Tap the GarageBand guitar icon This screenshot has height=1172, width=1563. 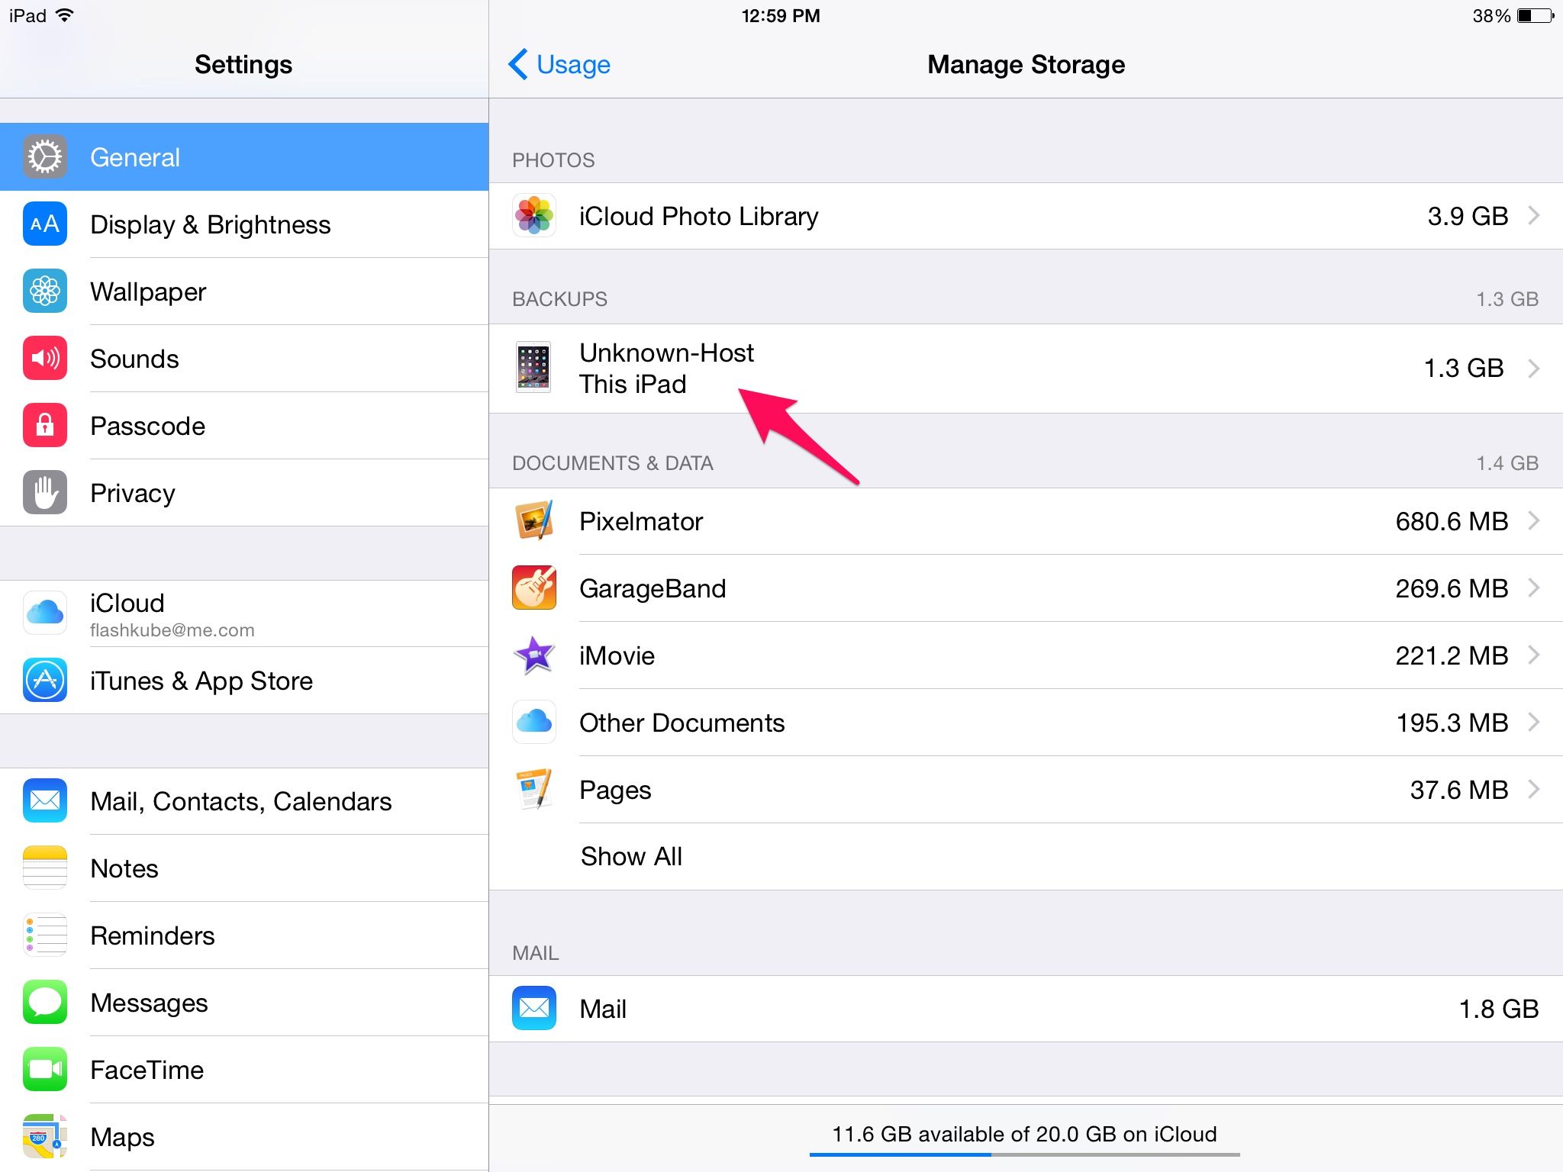click(x=533, y=588)
